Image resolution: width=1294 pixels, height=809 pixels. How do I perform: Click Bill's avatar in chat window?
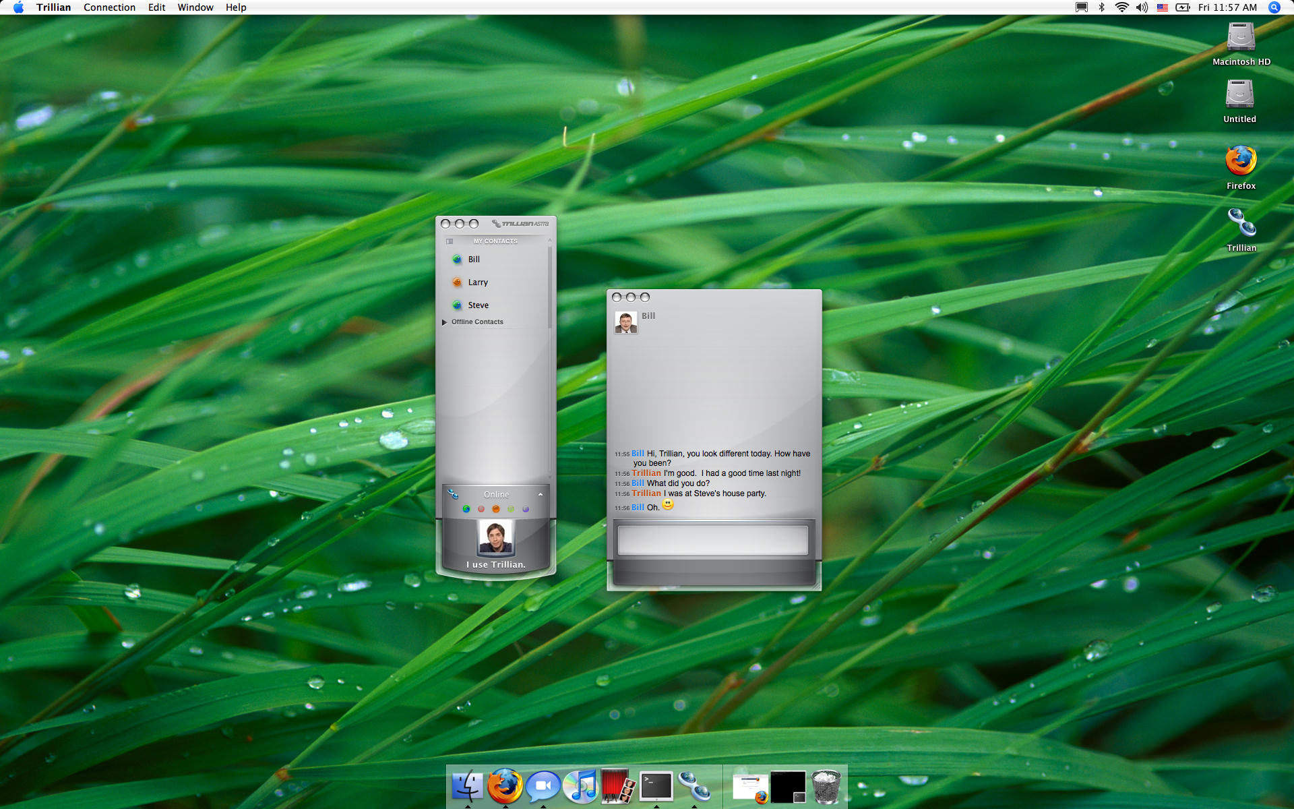(x=626, y=323)
